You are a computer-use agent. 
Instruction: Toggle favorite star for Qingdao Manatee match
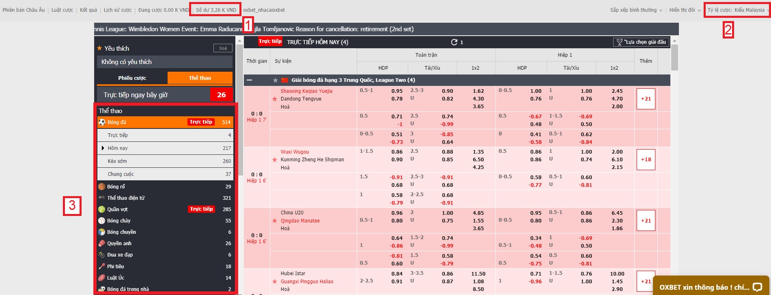coord(275,221)
